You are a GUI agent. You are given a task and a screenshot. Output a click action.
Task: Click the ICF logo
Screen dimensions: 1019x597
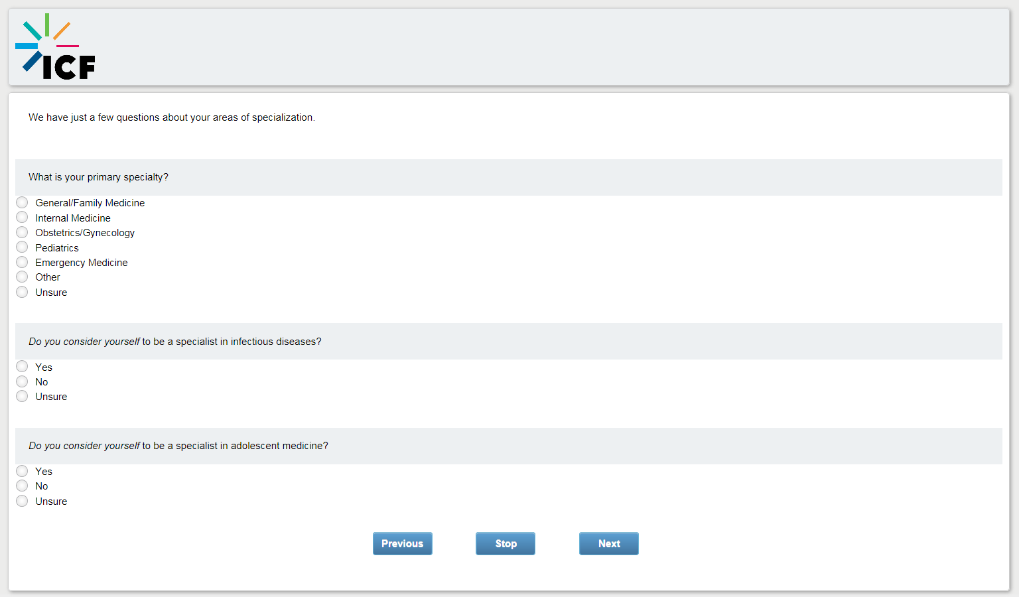click(x=56, y=47)
